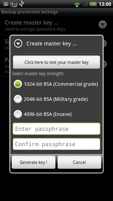Tap the battery 100 indicator icon
Image resolution: width=113 pixels, height=201 pixels.
pyautogui.click(x=93, y=4)
